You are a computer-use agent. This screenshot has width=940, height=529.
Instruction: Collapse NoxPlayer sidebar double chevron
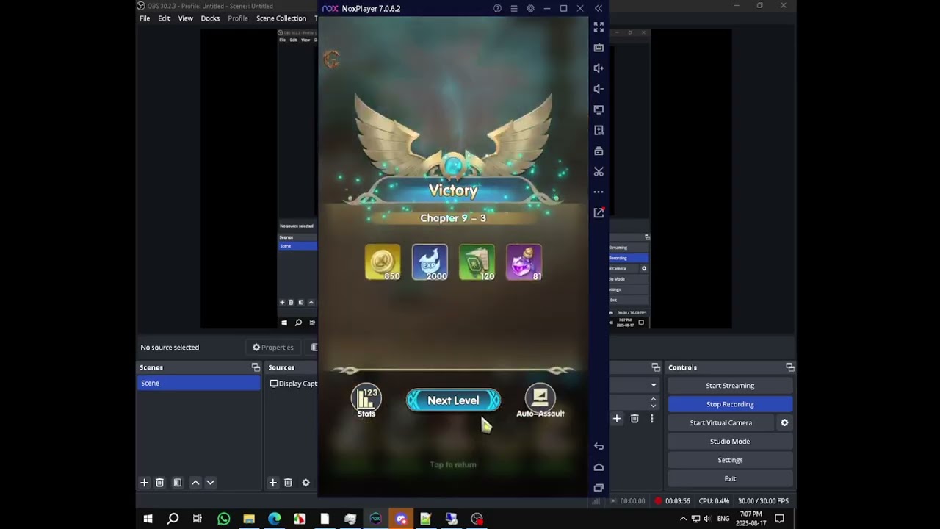tap(599, 8)
